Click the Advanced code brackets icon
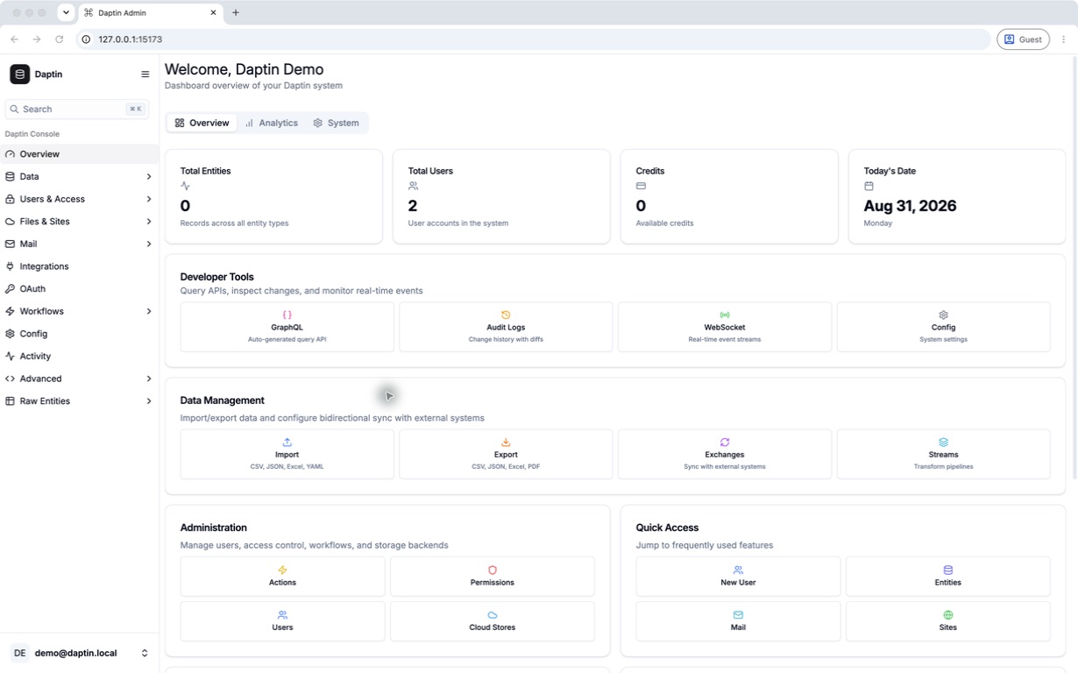Viewport: 1078px width, 673px height. (11, 379)
